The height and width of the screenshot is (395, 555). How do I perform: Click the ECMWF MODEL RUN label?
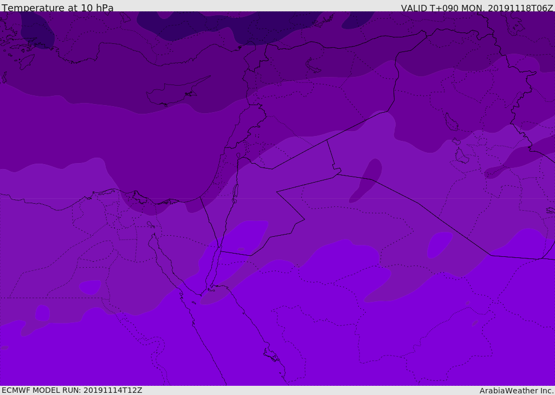pos(72,390)
